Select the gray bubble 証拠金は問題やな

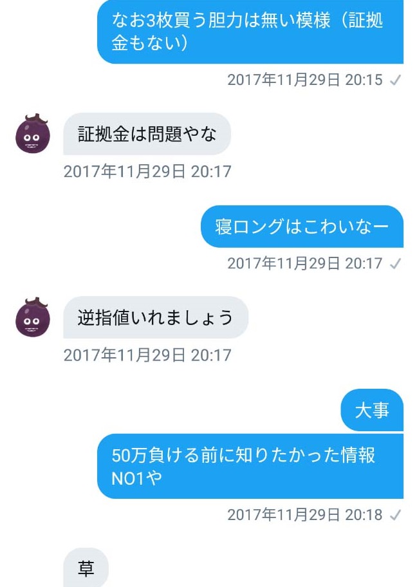147,134
